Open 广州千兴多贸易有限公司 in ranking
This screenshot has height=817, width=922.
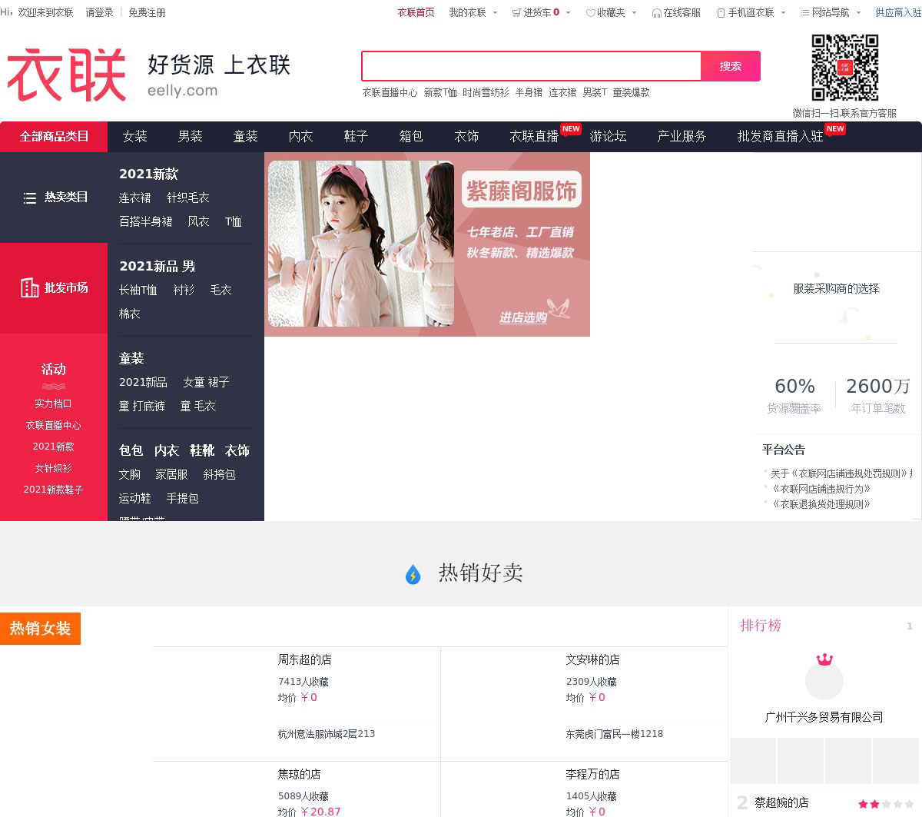point(824,718)
